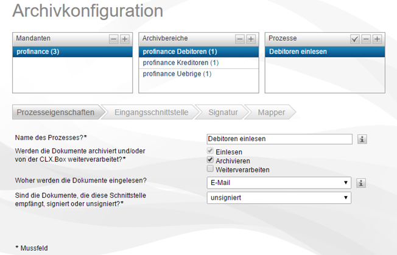The width and height of the screenshot is (397, 255).
Task: Click the minus icon in Mandanten panel
Action: click(x=114, y=38)
